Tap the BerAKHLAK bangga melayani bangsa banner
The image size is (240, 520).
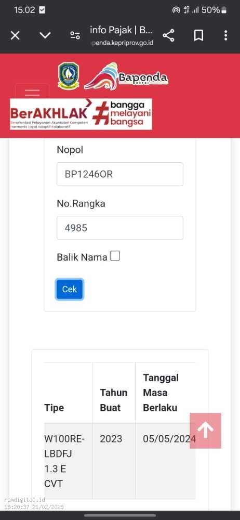pos(81,114)
